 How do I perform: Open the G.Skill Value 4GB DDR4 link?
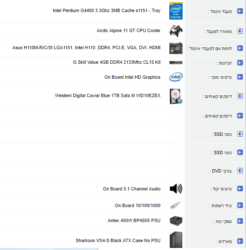[x=117, y=62]
